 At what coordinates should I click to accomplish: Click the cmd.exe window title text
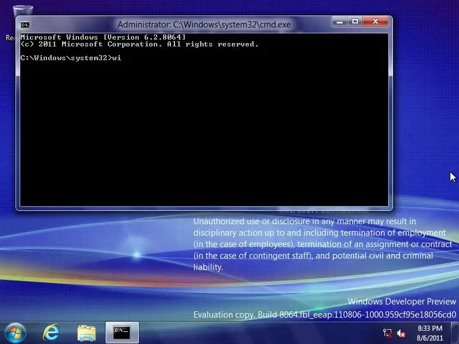[204, 25]
